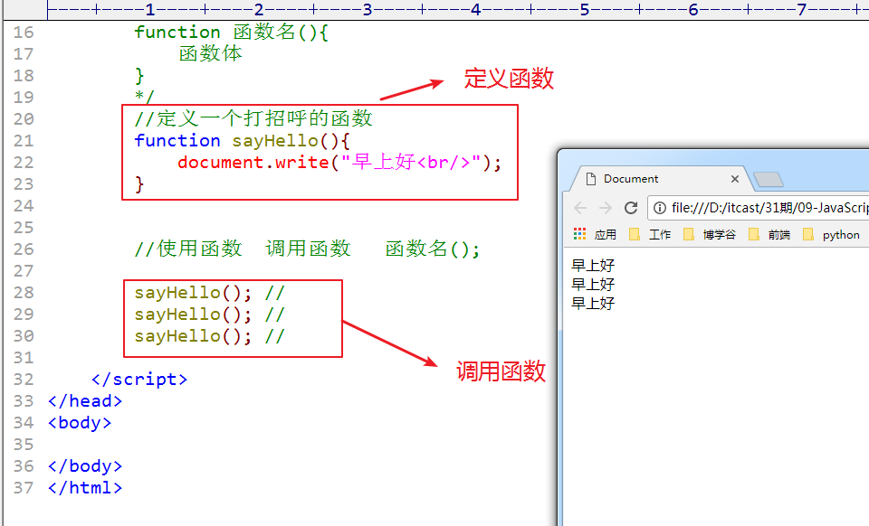The height and width of the screenshot is (526, 869).
Task: Click the closing brace on line 23
Action: coord(139,184)
